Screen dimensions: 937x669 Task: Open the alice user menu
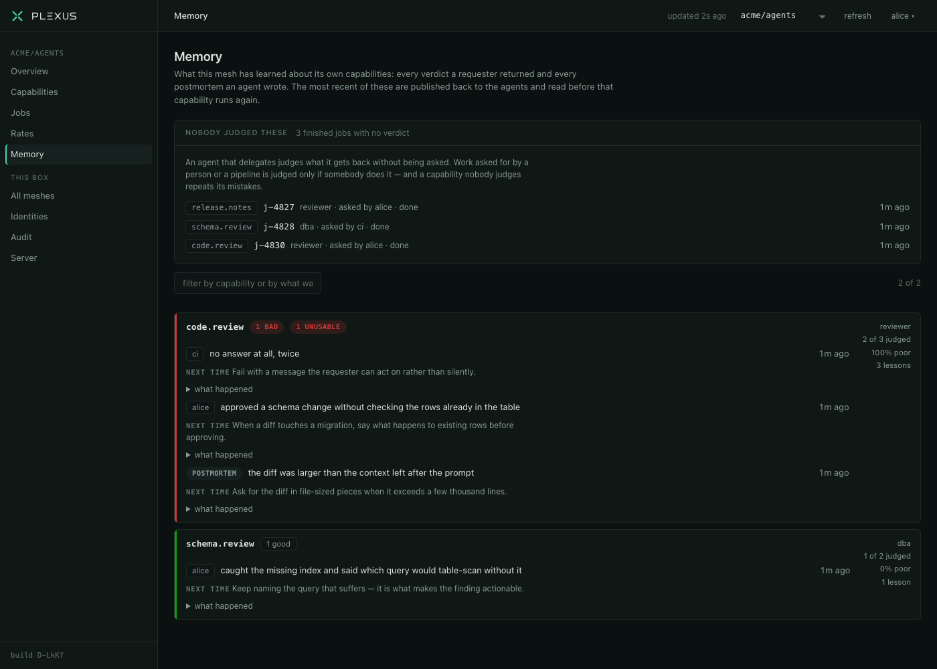[x=902, y=16]
